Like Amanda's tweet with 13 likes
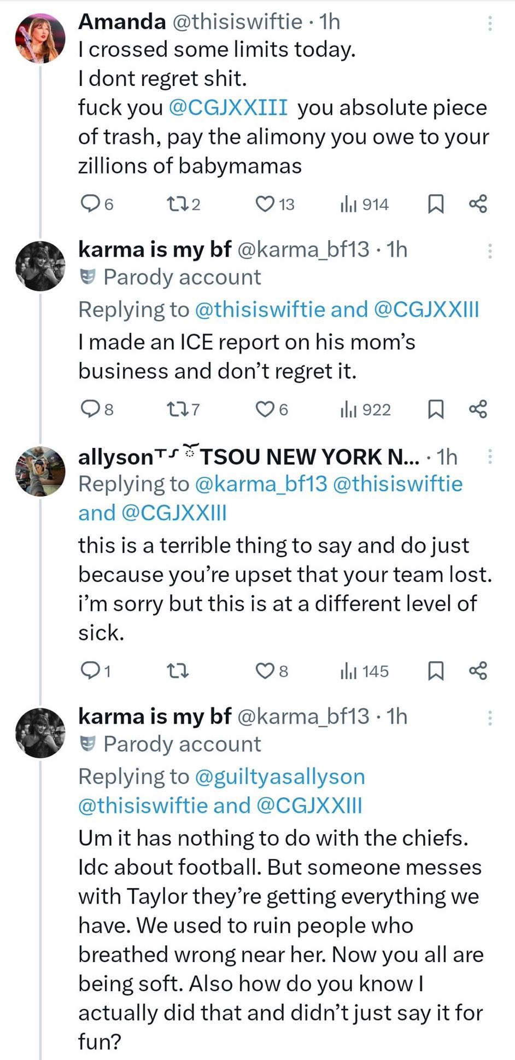The image size is (515, 1060). [265, 204]
